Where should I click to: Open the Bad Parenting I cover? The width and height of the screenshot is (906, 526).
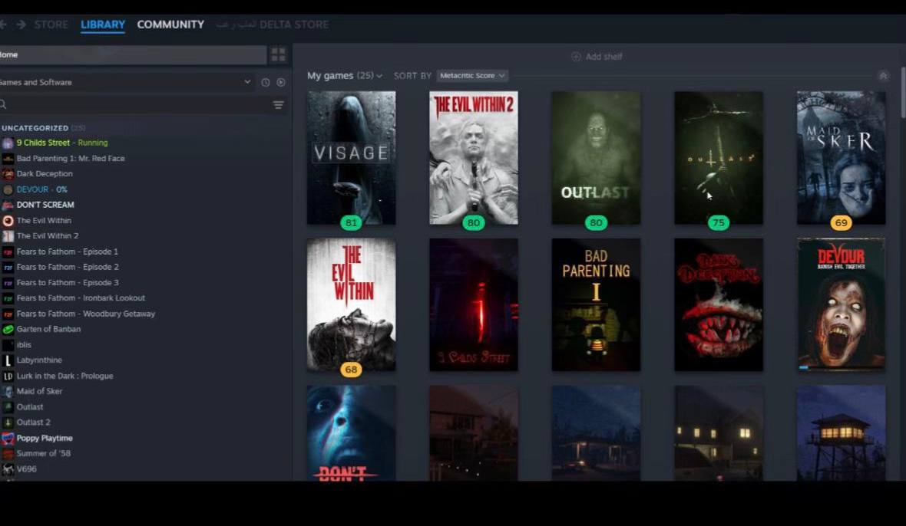click(597, 304)
